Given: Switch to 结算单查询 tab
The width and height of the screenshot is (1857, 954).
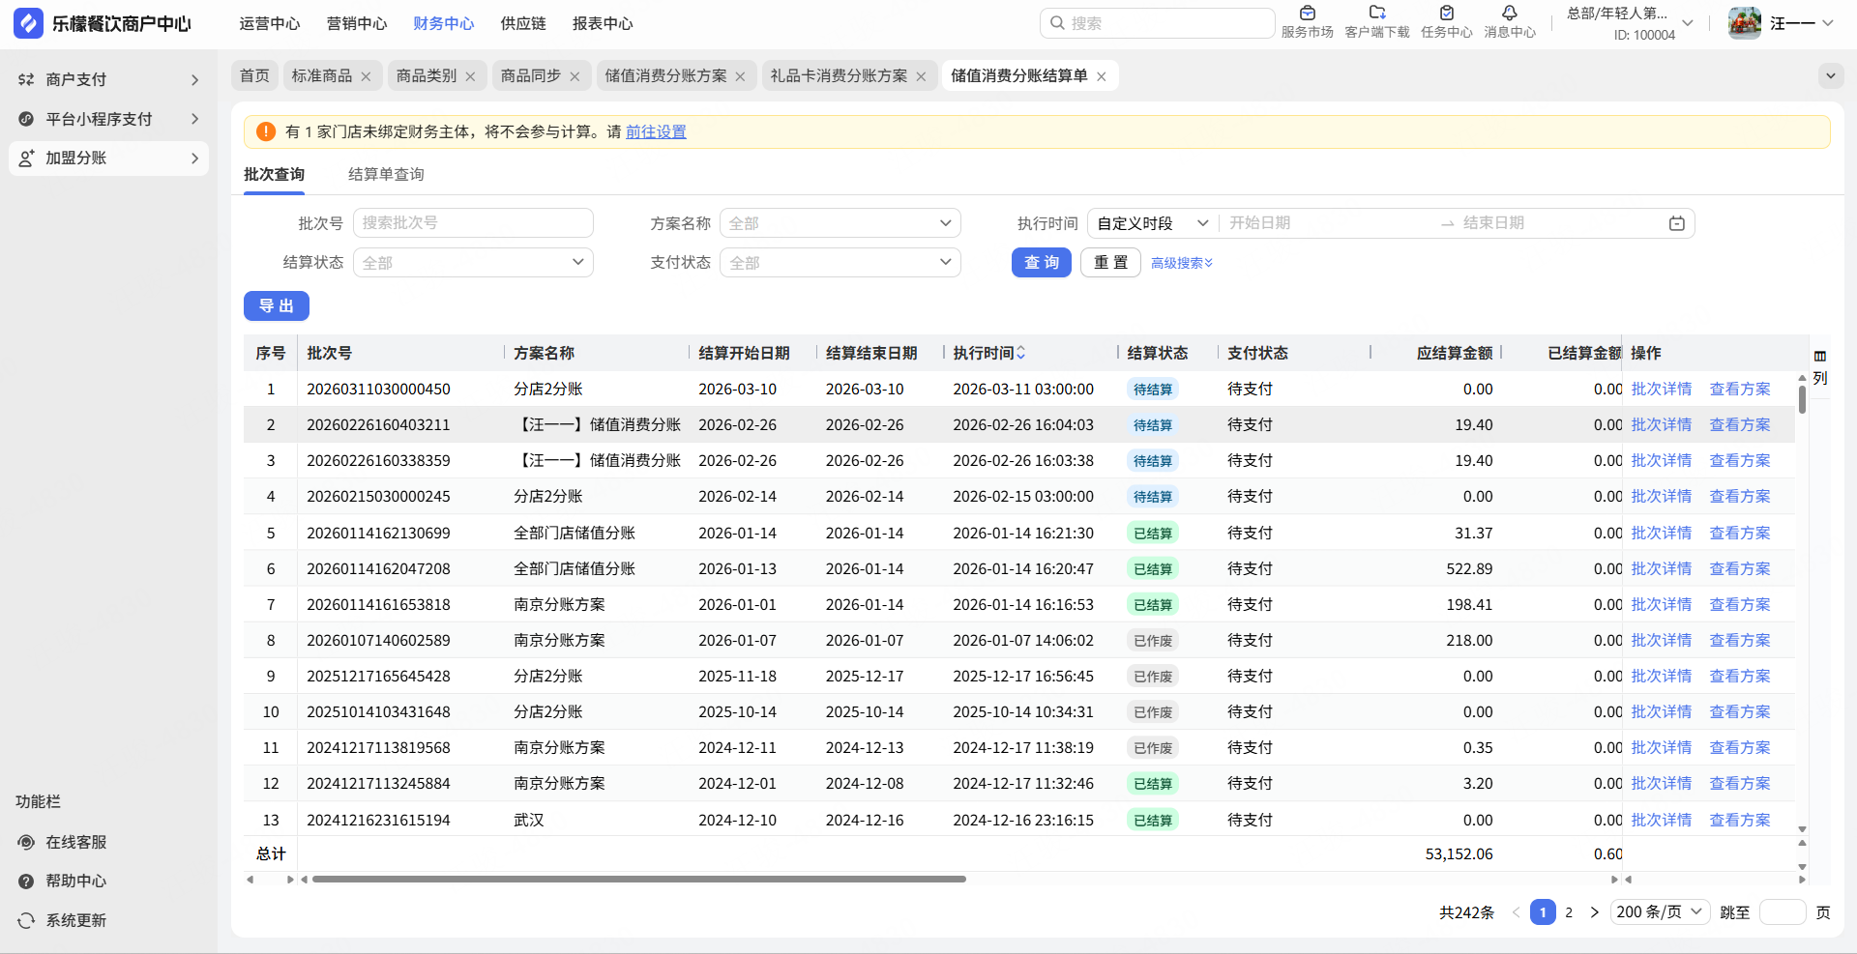Looking at the screenshot, I should pos(386,175).
